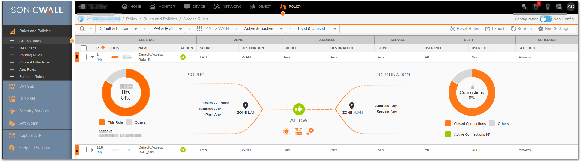Select Content Filter Rules in sidebar
Viewport: 581px width, 162px height.
tap(37, 62)
